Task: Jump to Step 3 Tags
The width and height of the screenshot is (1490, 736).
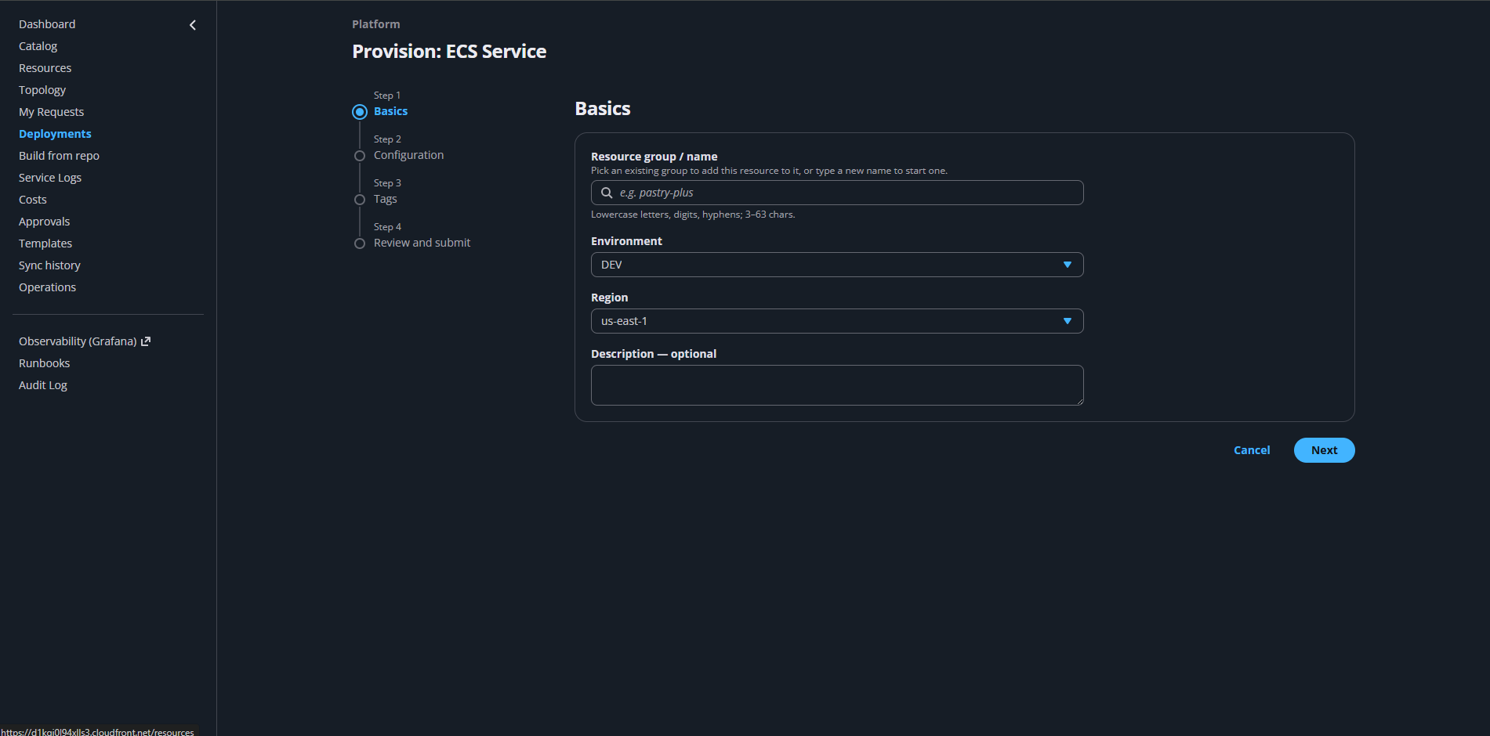Action: [385, 199]
